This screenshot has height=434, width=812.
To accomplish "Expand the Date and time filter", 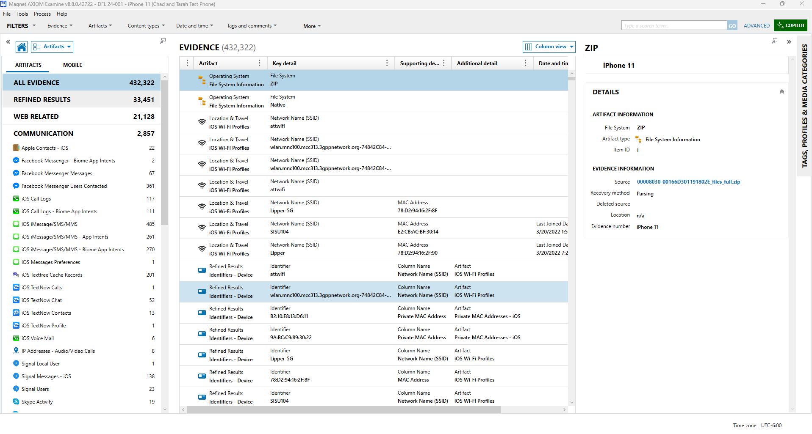I will pyautogui.click(x=194, y=26).
